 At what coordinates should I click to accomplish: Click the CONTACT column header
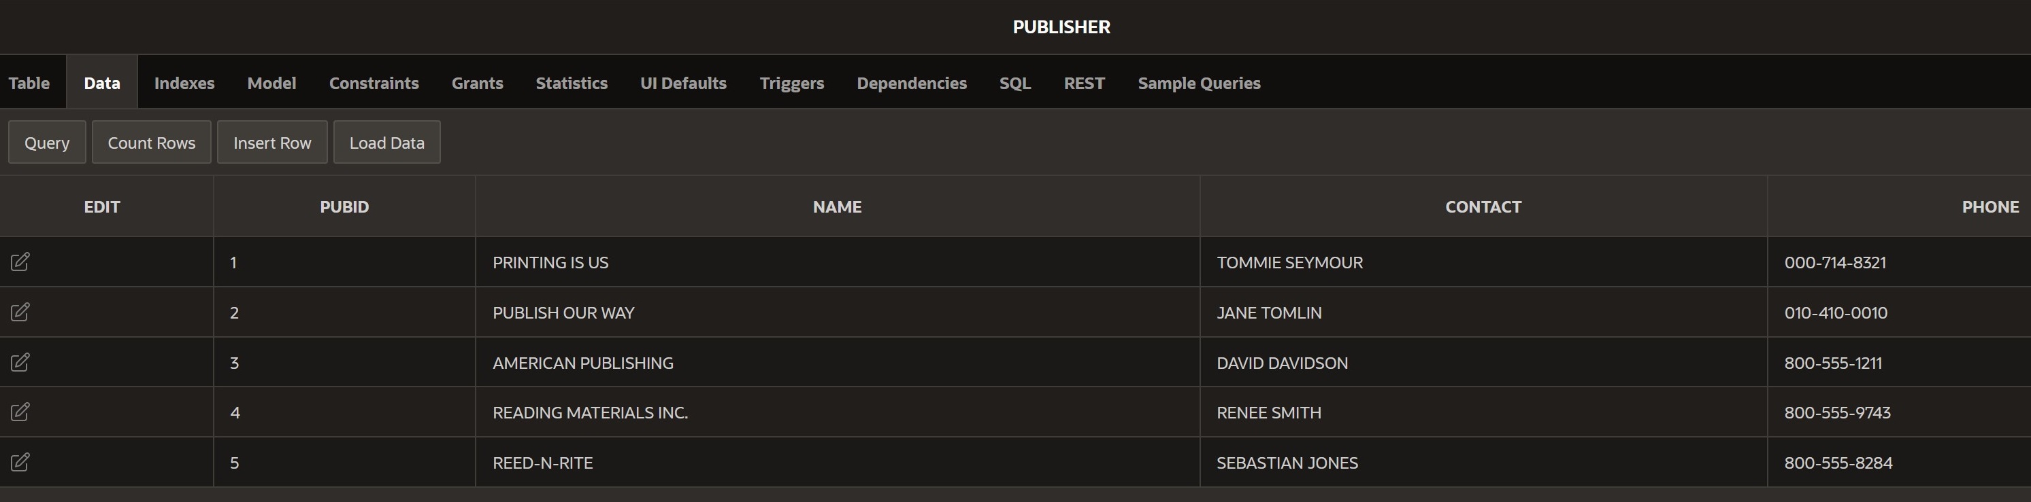point(1483,207)
